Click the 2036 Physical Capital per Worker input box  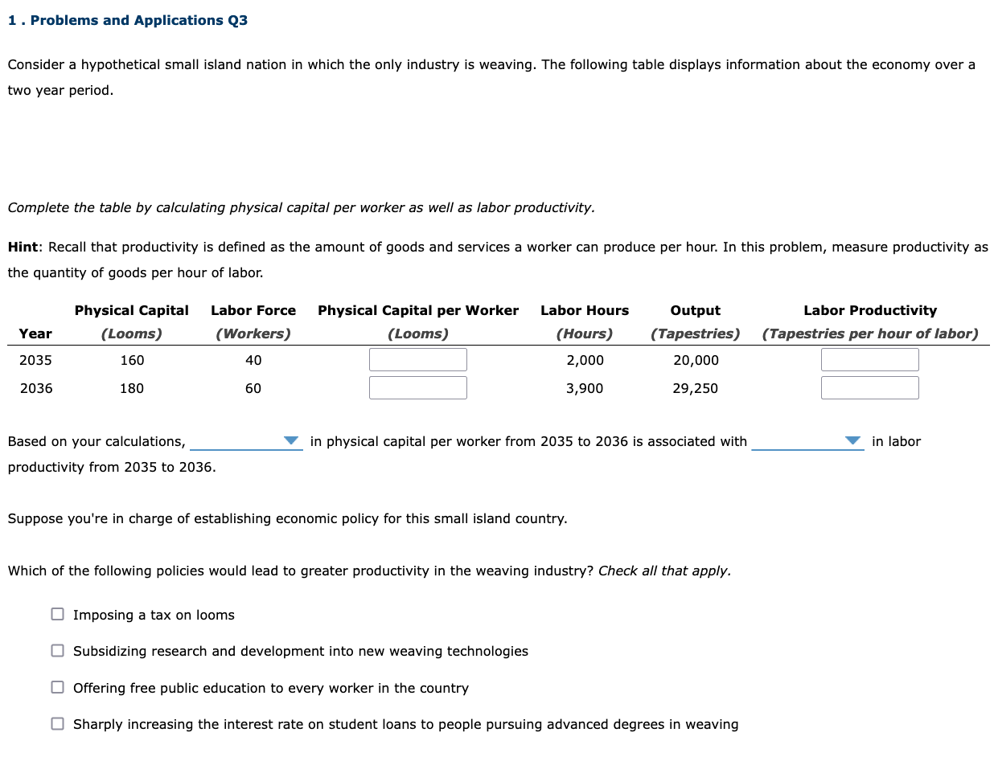(x=417, y=387)
